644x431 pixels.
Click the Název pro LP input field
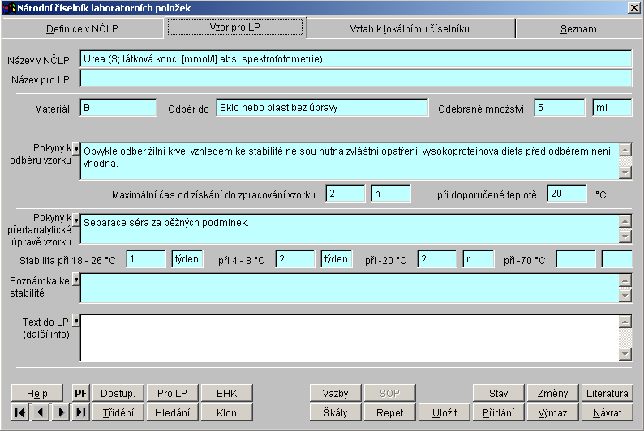point(355,79)
